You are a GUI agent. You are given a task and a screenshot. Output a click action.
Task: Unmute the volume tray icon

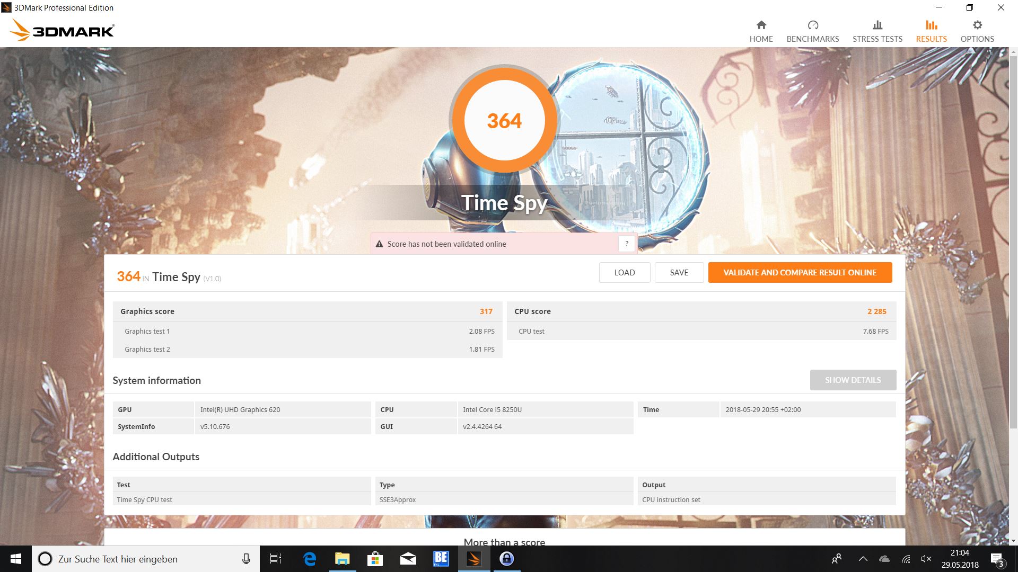point(926,559)
